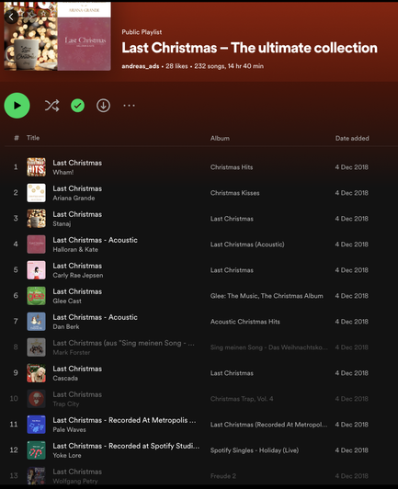Open artist Halloran & Kate

pos(75,249)
